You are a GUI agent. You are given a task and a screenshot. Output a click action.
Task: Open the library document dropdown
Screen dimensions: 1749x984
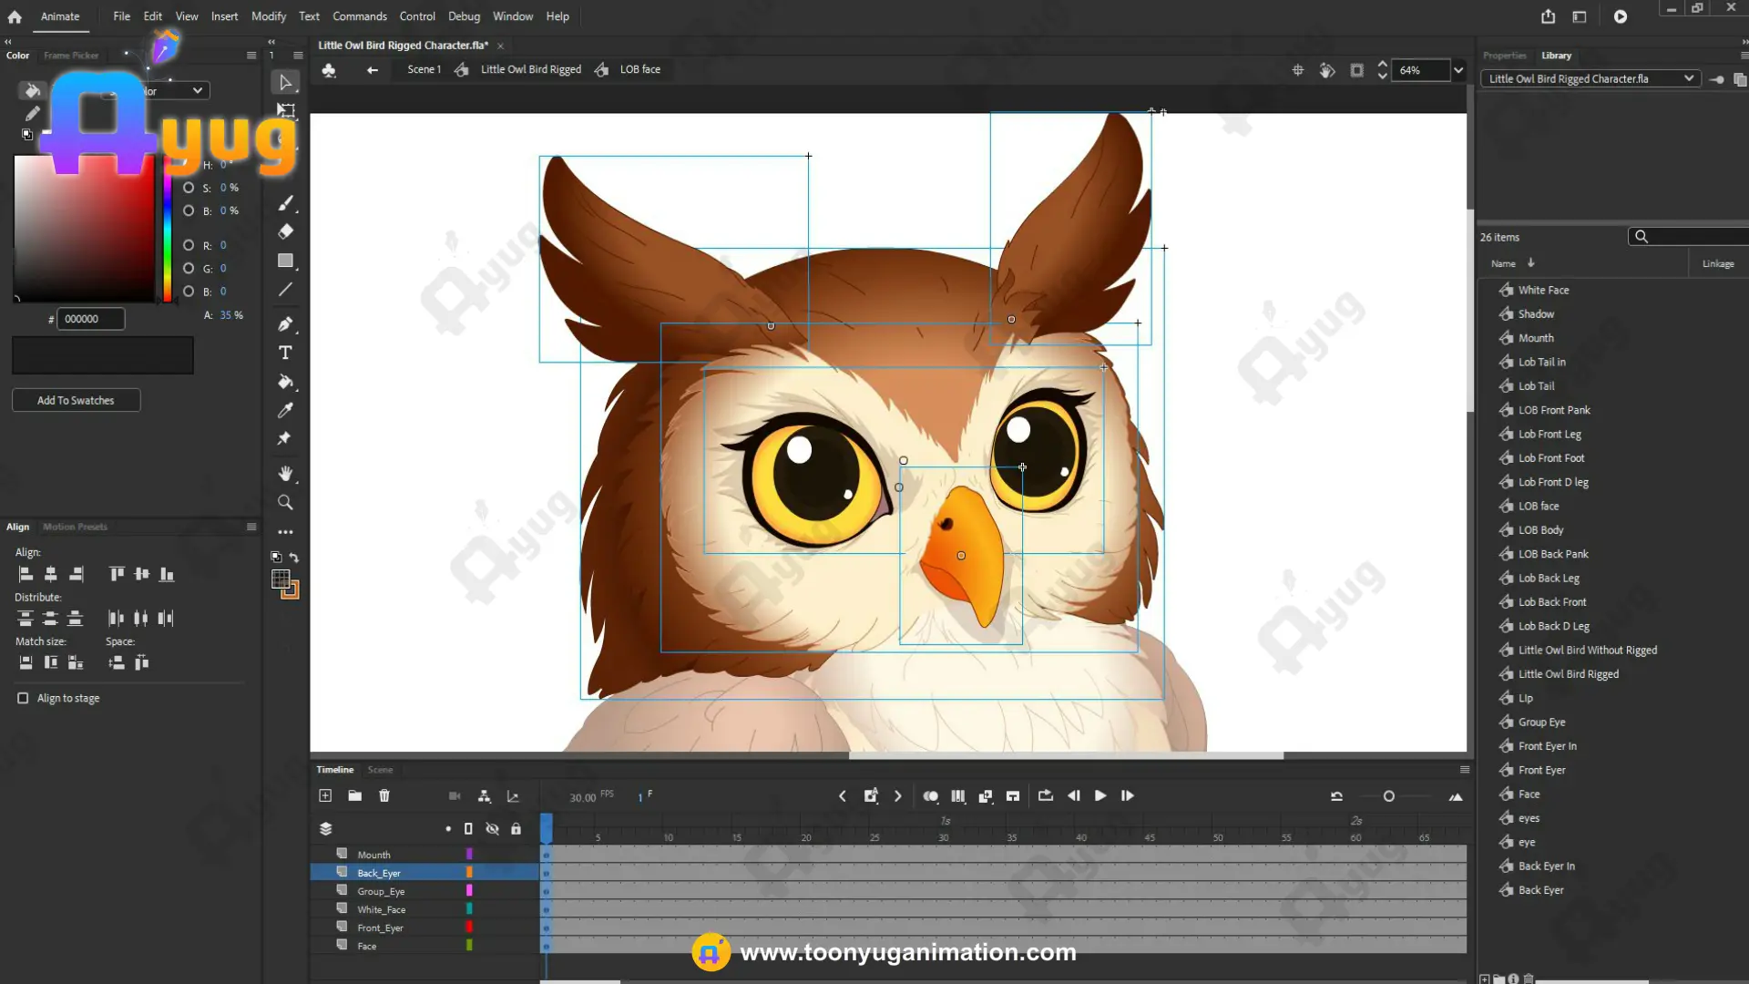[x=1590, y=79]
